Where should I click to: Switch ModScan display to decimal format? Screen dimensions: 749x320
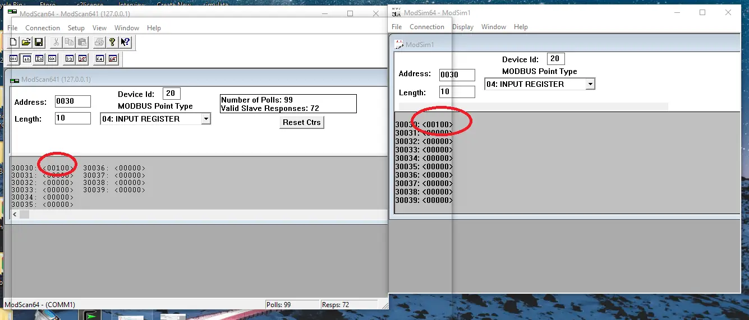[26, 58]
